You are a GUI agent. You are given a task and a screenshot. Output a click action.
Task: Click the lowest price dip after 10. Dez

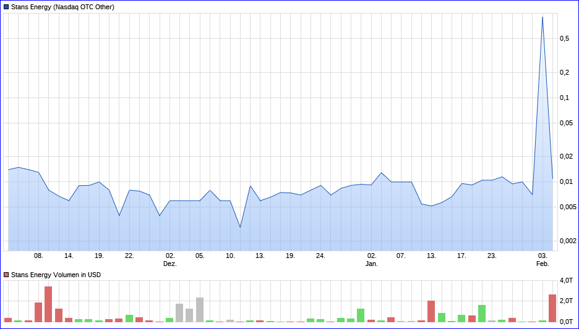pyautogui.click(x=240, y=227)
